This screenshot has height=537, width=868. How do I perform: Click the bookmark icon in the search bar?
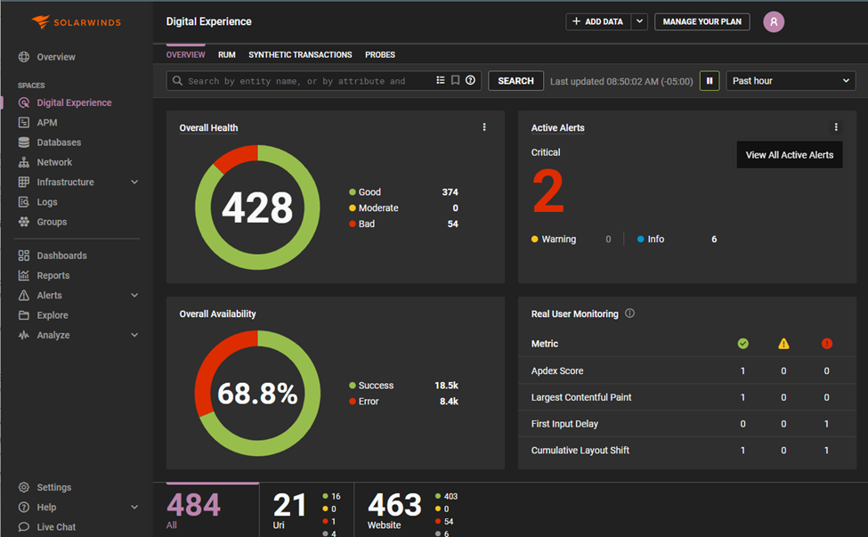coord(454,80)
